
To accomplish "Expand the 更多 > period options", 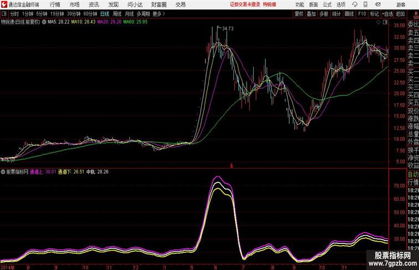I will [159, 14].
